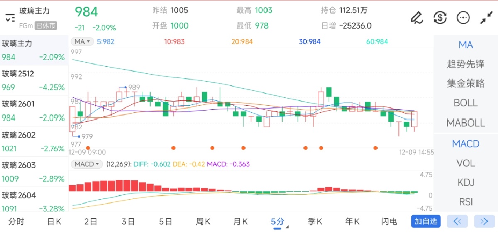Switch sub-chart to VOL indicator

tap(466, 163)
